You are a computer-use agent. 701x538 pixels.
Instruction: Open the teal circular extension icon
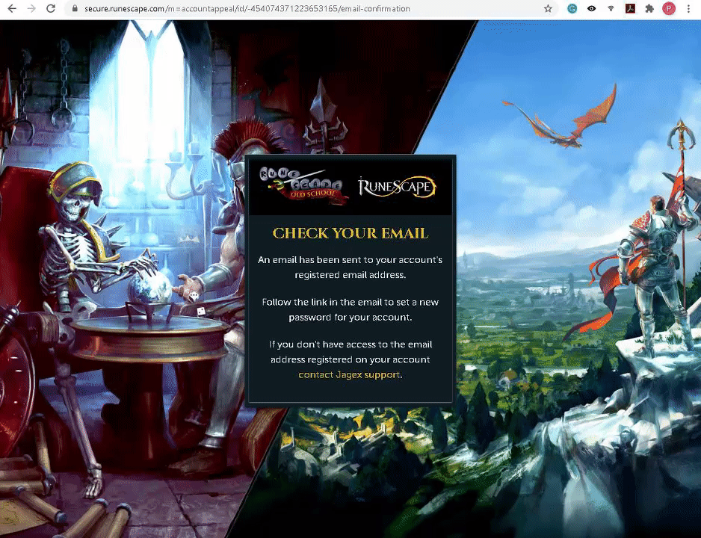point(572,8)
